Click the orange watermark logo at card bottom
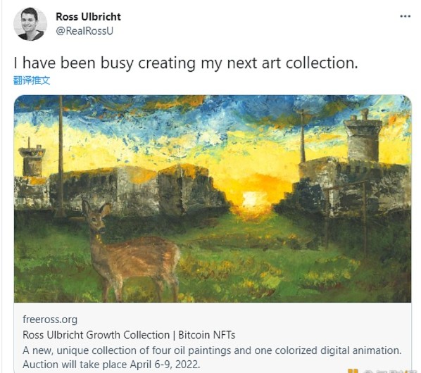Viewport: 421px width, 373px height. [x=353, y=371]
